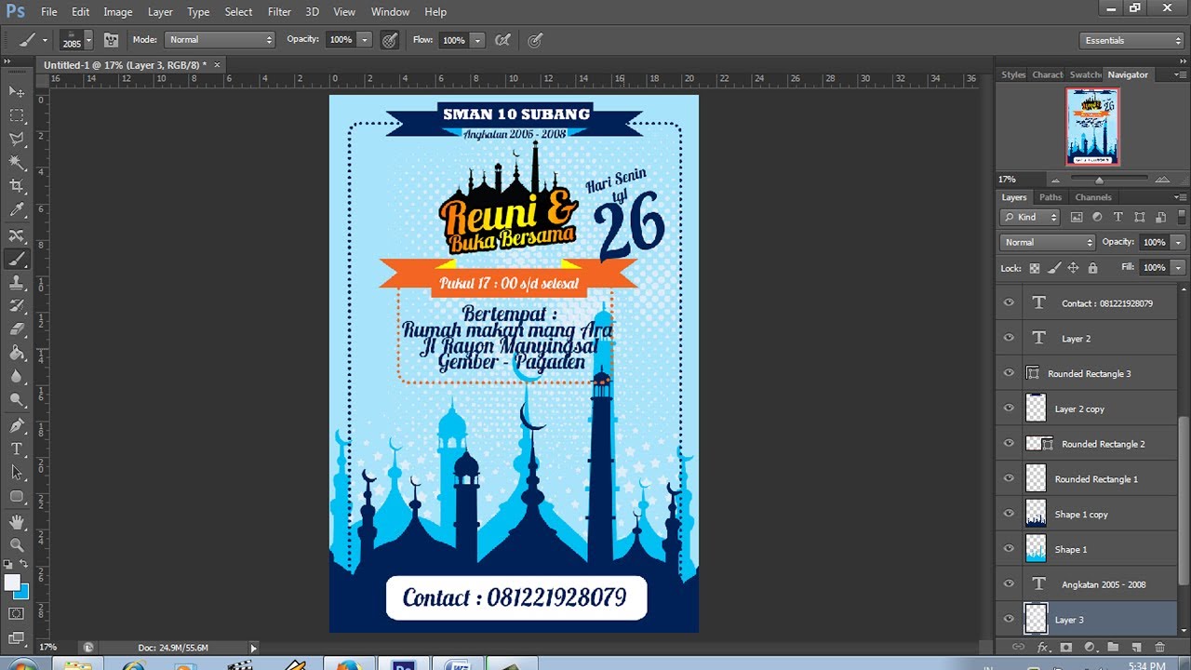Select the Crop tool
The height and width of the screenshot is (670, 1191).
pyautogui.click(x=17, y=187)
